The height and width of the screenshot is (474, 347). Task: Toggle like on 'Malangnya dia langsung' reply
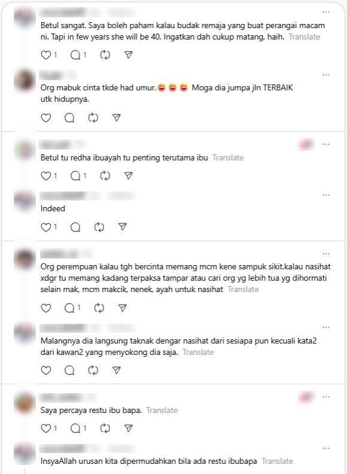[x=46, y=370]
